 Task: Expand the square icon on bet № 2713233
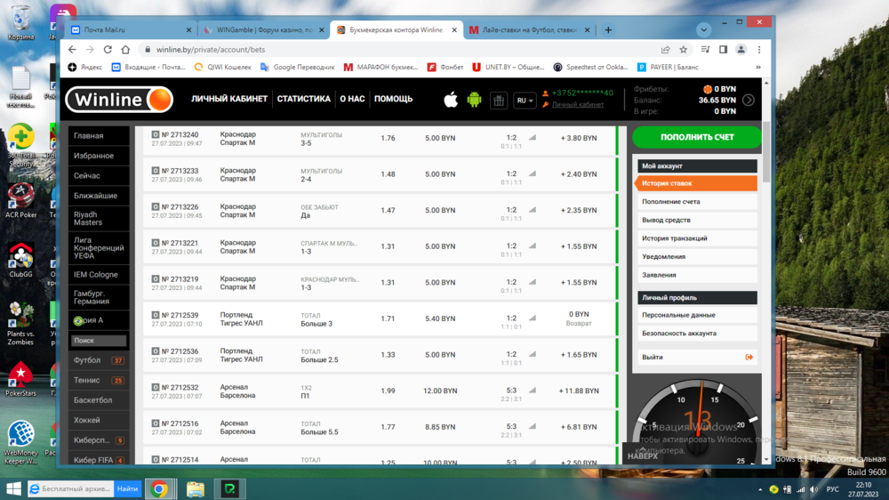coord(155,170)
